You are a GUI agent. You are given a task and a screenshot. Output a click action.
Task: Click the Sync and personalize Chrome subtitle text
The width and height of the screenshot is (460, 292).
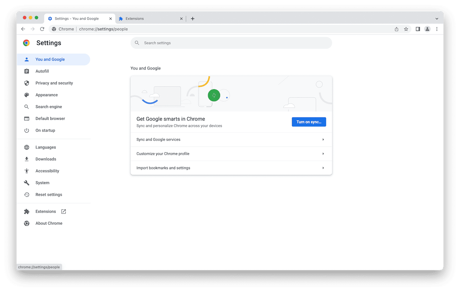point(179,126)
